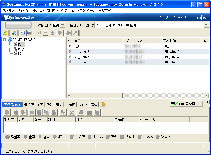Open the ファイル(F) menu
The width and height of the screenshot is (211, 155).
pyautogui.click(x=9, y=11)
